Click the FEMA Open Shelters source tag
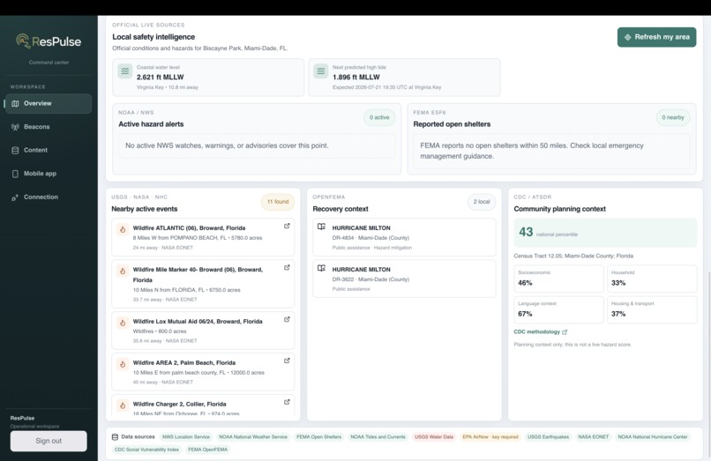Viewport: 711px width, 461px height. point(318,437)
